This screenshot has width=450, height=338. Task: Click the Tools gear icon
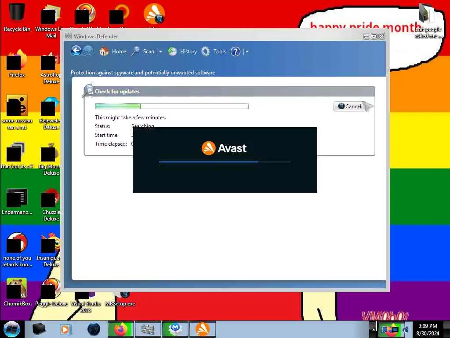[206, 51]
